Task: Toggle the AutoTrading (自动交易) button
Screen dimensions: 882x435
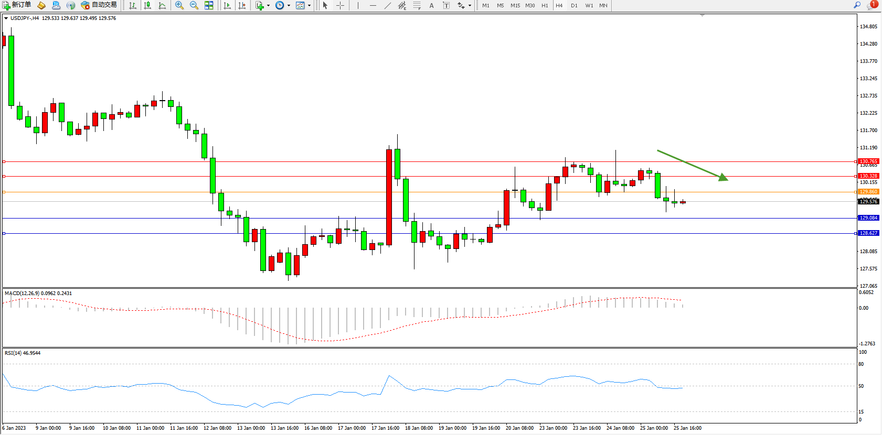Action: pos(99,5)
